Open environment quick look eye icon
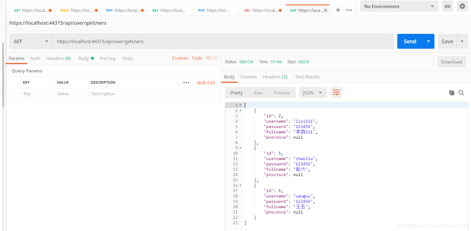 coord(447,6)
